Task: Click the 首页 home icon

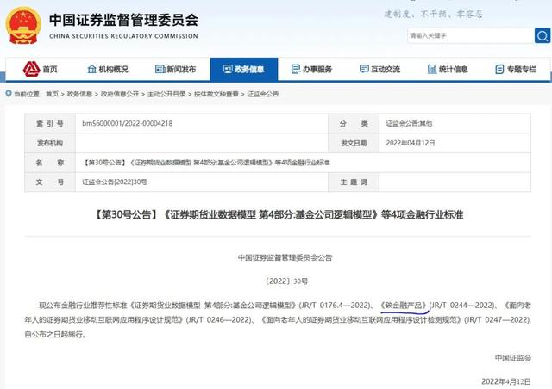Action: (x=31, y=69)
